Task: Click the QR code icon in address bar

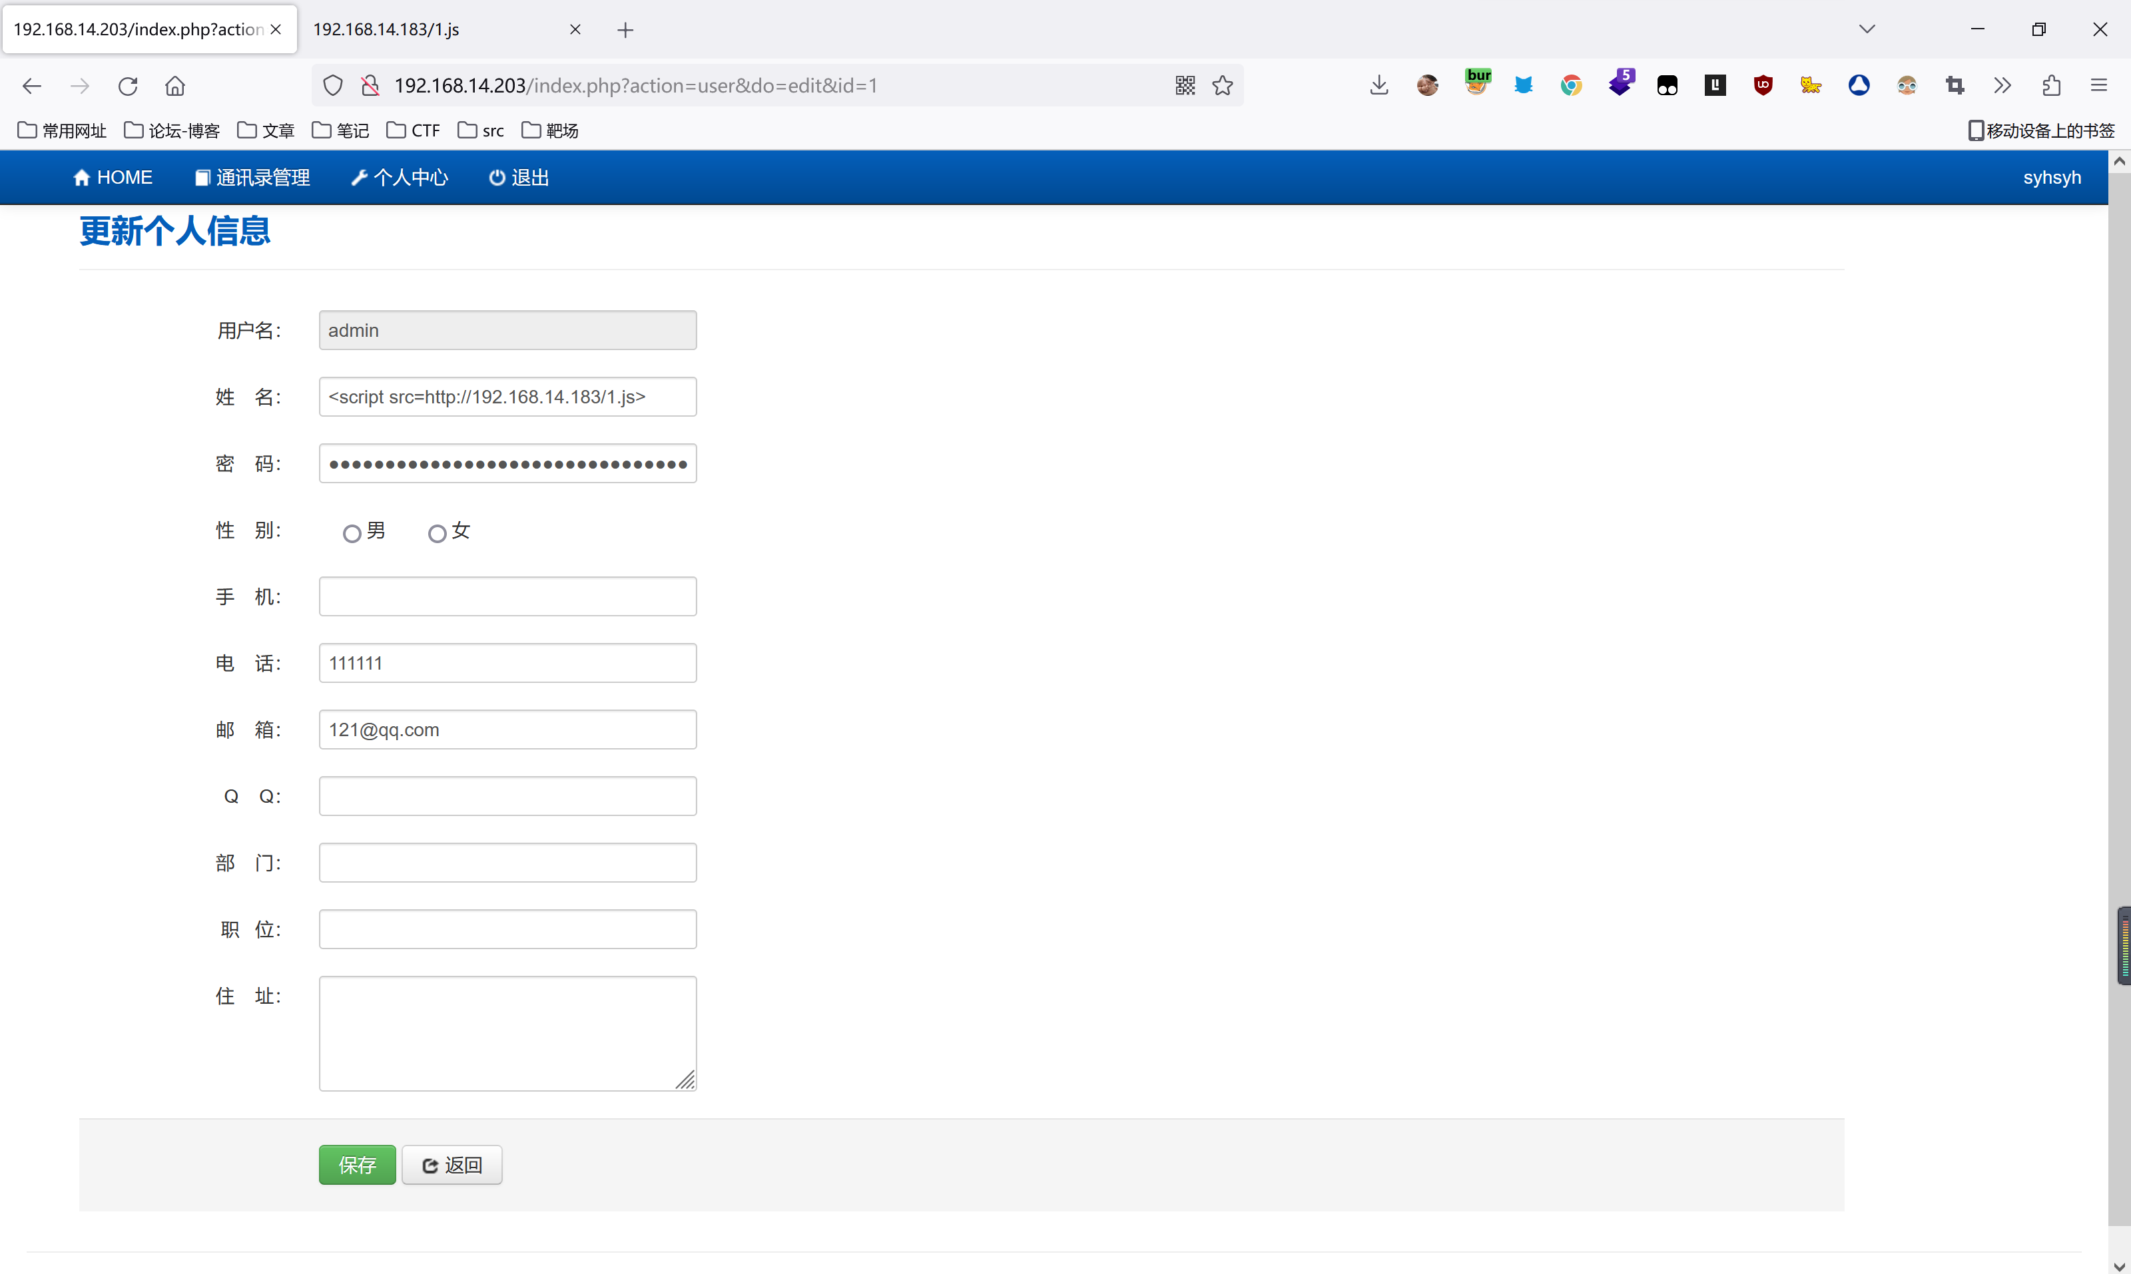Action: [1185, 85]
